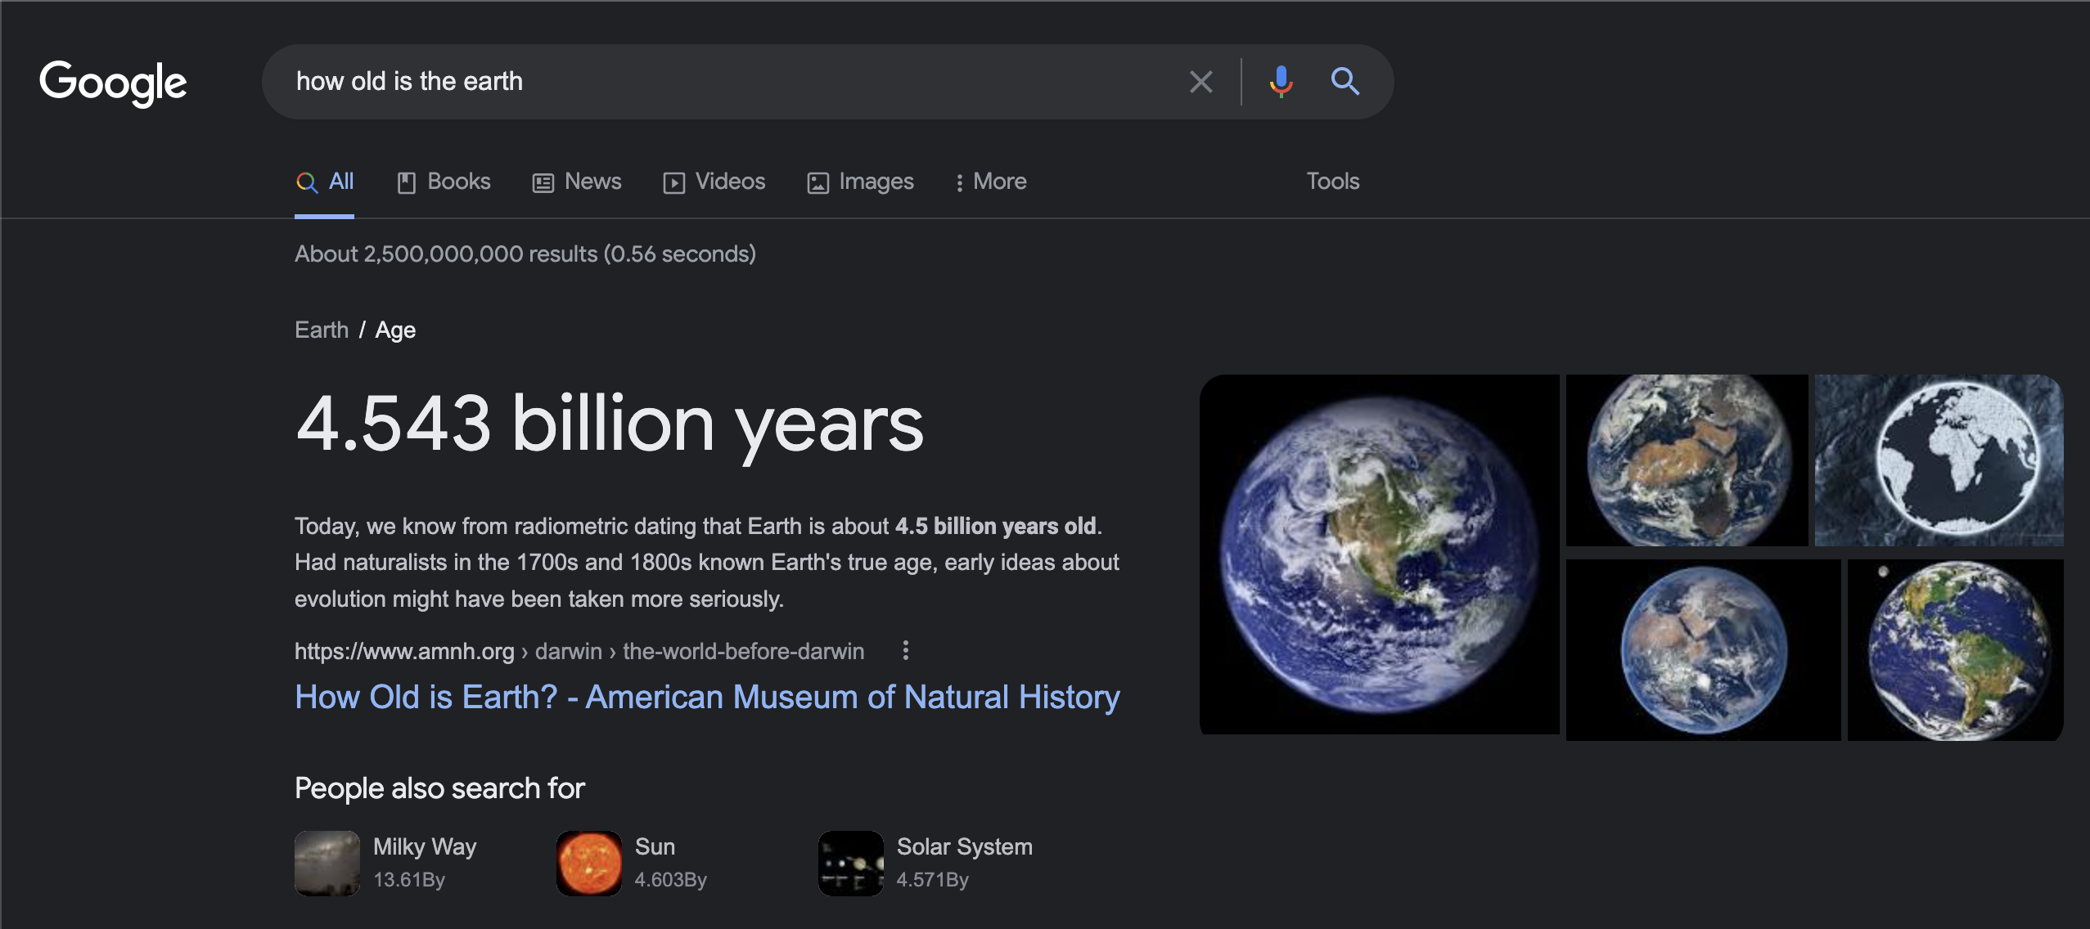Switch to the Images tab
The height and width of the screenshot is (929, 2090).
pyautogui.click(x=860, y=182)
